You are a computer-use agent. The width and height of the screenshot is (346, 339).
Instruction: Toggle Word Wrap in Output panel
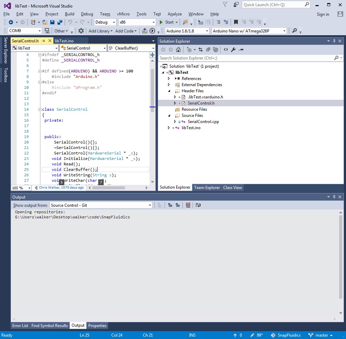(198, 205)
